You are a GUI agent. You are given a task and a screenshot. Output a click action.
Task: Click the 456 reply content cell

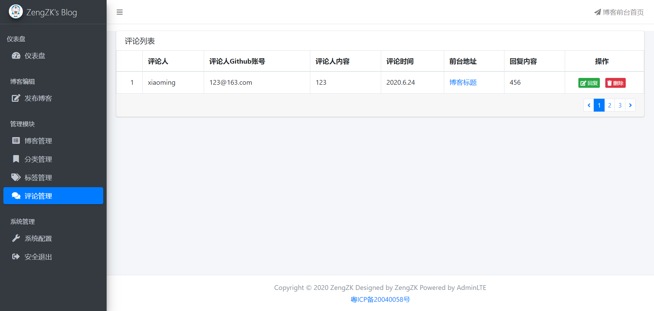pyautogui.click(x=534, y=82)
